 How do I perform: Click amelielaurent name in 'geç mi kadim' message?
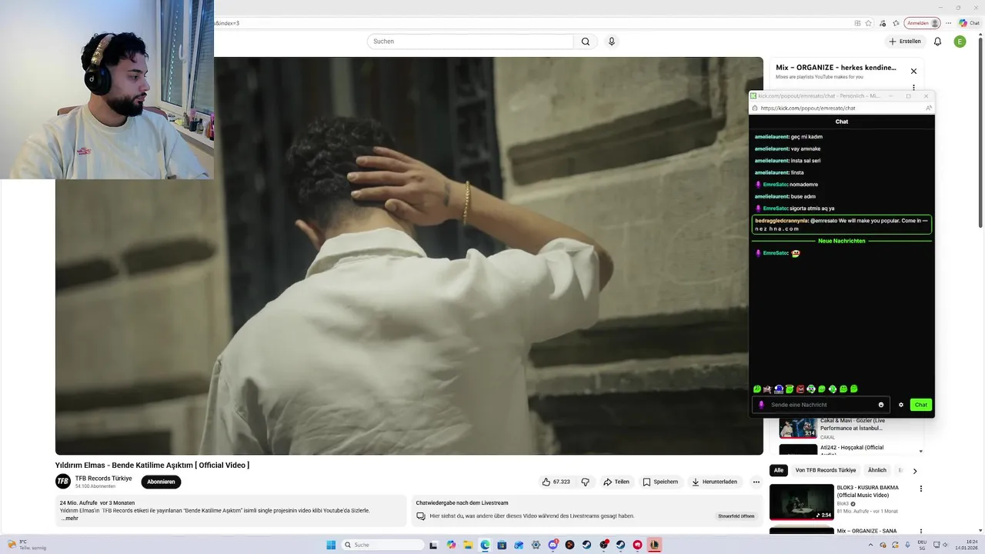coord(772,137)
